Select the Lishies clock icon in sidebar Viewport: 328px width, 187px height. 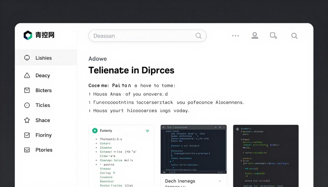click(27, 58)
